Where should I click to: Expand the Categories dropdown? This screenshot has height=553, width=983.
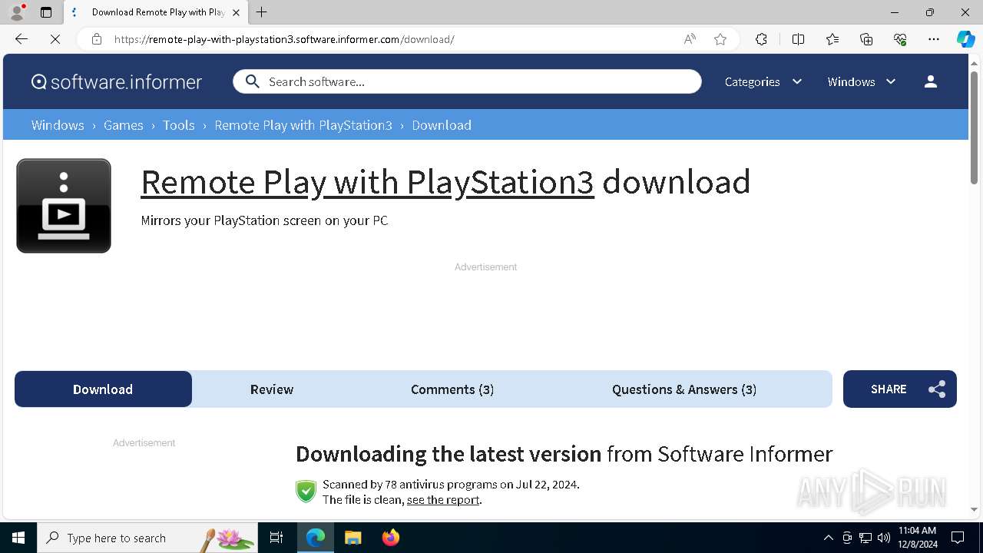tap(763, 81)
